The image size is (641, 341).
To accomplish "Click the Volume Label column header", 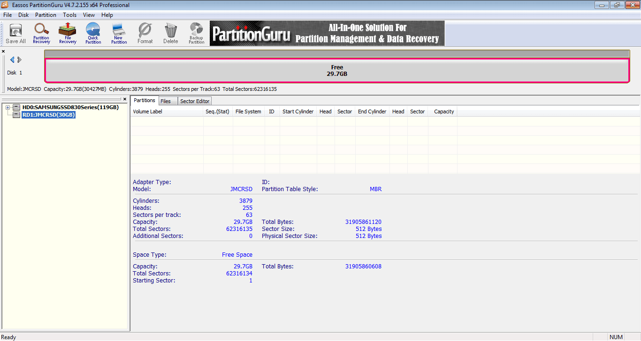I will point(167,111).
